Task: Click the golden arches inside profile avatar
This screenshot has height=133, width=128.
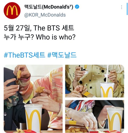Action: tap(12, 10)
